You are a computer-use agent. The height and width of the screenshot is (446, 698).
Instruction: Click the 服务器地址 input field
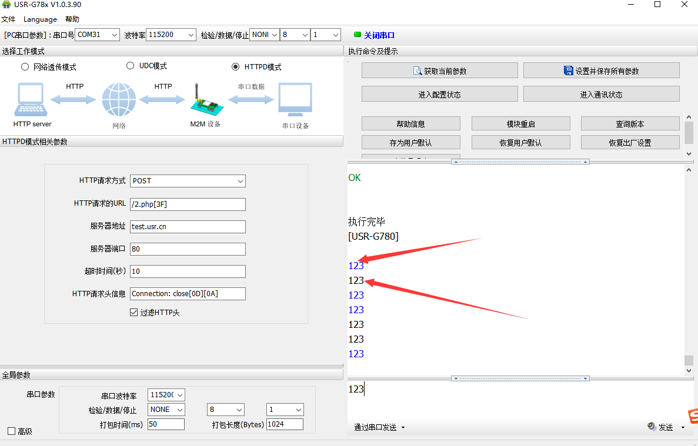[188, 226]
